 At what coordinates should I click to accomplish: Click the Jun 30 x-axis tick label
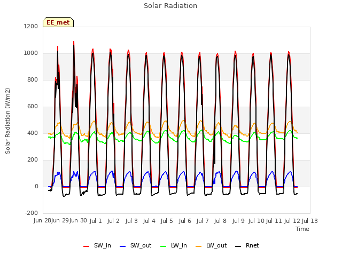[x=79, y=221]
